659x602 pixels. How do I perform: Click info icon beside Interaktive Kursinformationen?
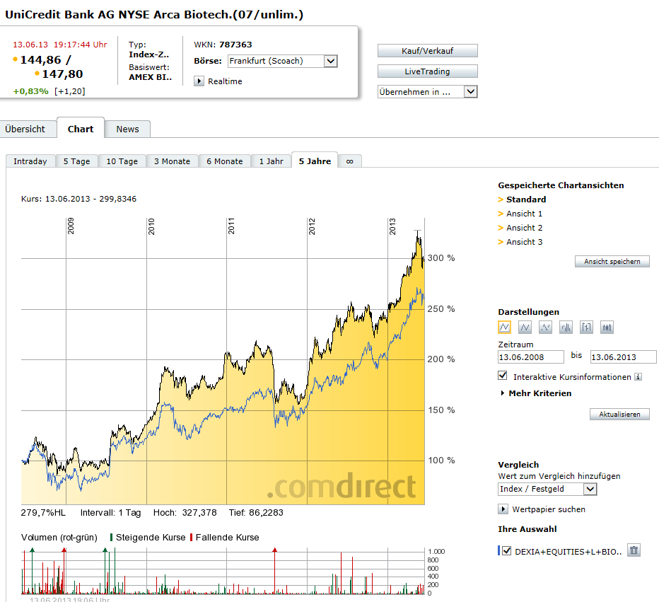(x=638, y=377)
